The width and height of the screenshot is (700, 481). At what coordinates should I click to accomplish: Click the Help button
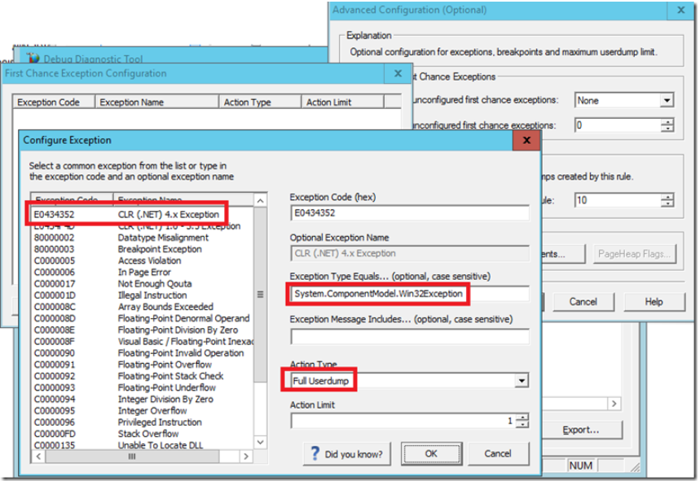tap(654, 301)
